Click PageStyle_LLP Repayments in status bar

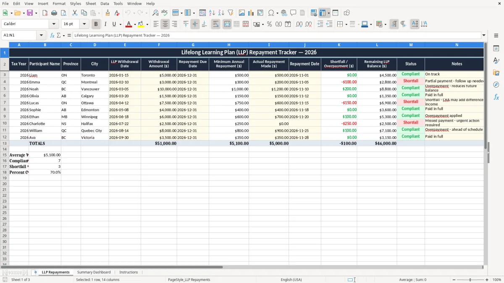(x=189, y=280)
